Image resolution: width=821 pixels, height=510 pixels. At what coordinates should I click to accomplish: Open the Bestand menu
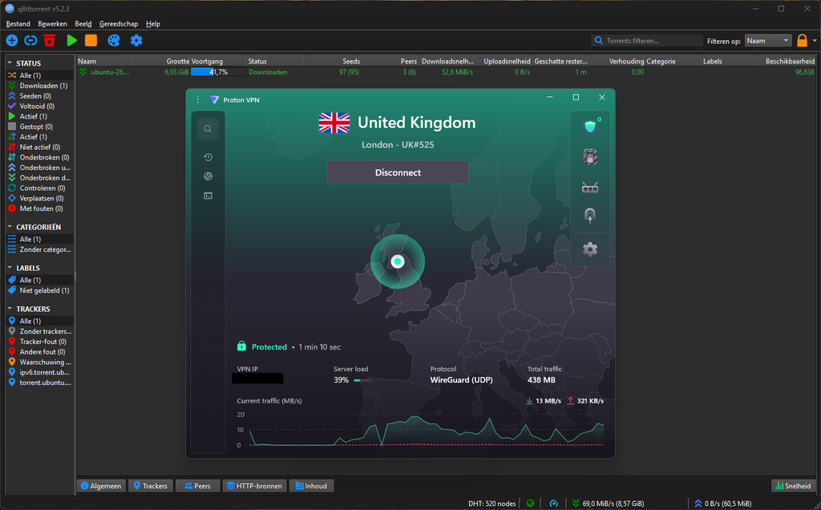click(x=18, y=23)
